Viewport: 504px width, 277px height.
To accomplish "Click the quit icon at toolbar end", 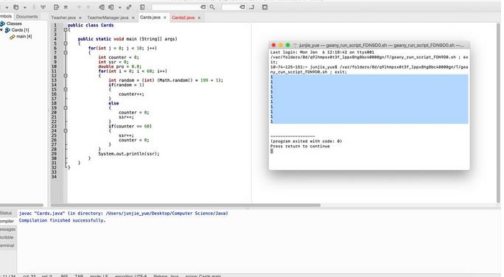I will click(x=265, y=7).
